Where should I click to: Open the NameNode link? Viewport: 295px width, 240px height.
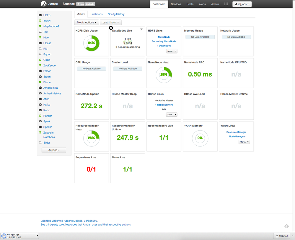164,37
